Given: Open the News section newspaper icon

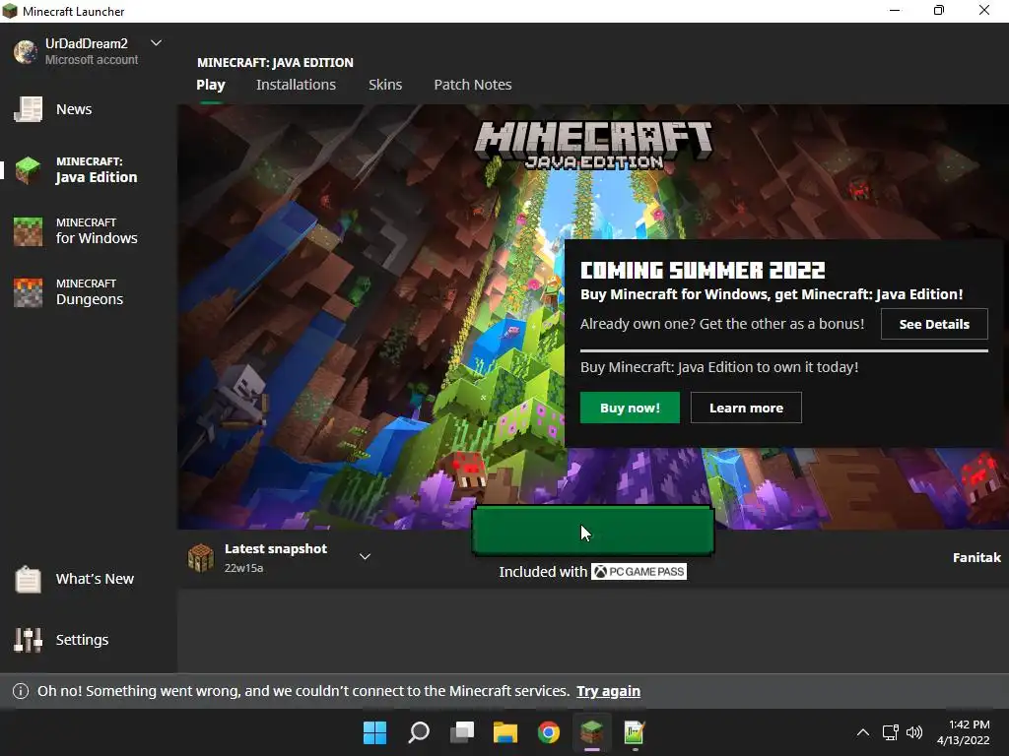Looking at the screenshot, I should click(x=29, y=109).
